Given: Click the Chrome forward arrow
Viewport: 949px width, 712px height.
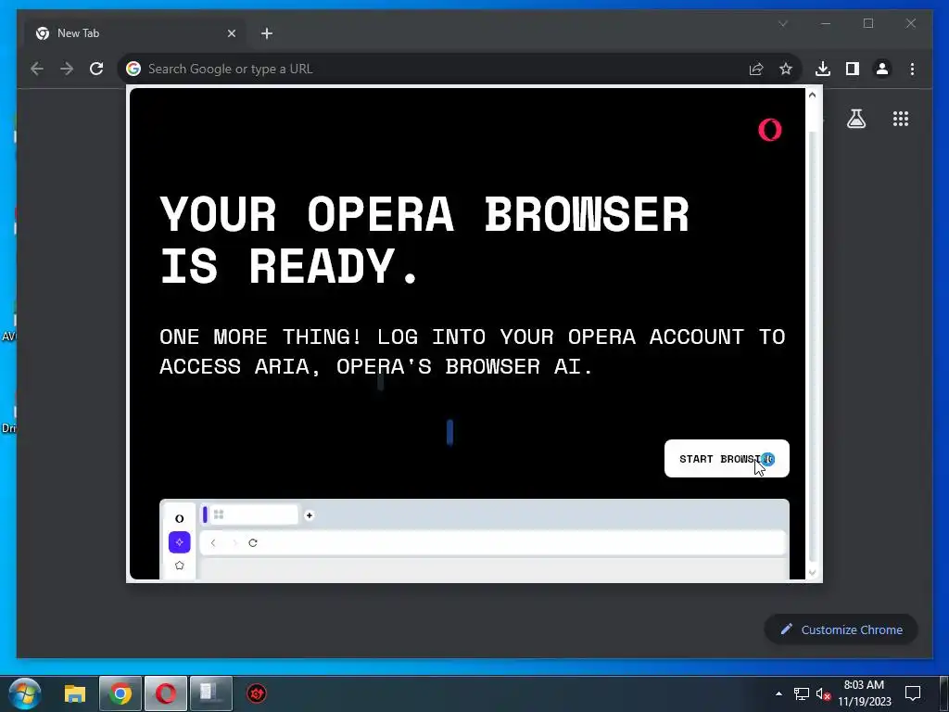Looking at the screenshot, I should (x=67, y=69).
